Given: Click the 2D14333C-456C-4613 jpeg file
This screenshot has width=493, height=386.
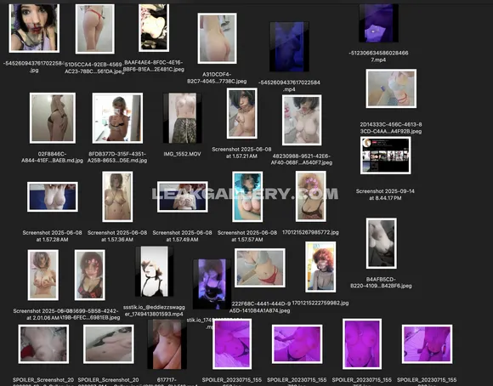Looking at the screenshot, I should point(391,88).
